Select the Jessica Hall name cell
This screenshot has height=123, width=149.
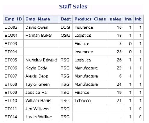coord(41,93)
